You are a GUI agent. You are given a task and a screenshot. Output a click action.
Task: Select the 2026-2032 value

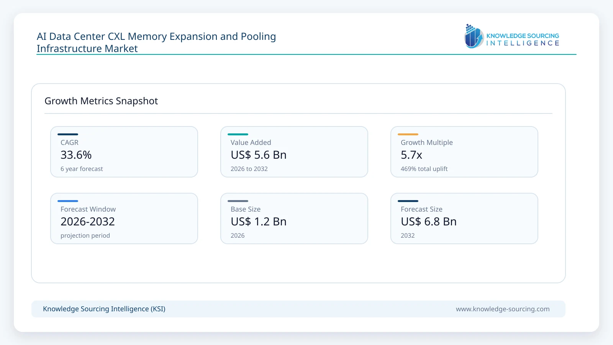88,222
